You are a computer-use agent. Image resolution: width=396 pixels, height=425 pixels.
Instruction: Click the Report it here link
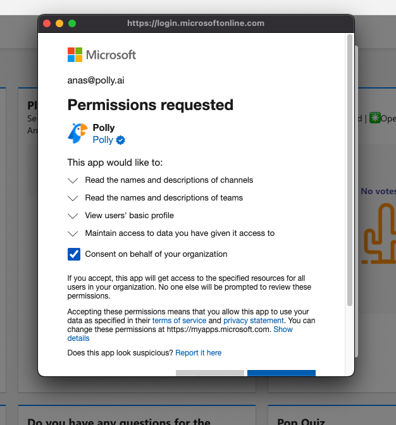(x=198, y=353)
